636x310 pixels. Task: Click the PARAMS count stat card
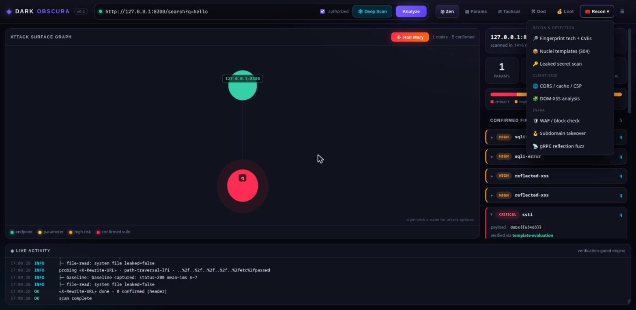coord(502,71)
